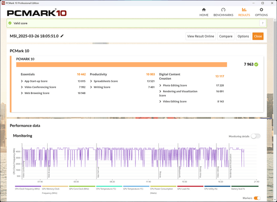Viewport: 277px width, 202px height.
Task: Toggle GPU Temperature legend series
Action: coord(136,188)
